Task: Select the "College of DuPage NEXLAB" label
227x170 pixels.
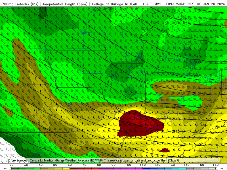Action: tap(115, 4)
